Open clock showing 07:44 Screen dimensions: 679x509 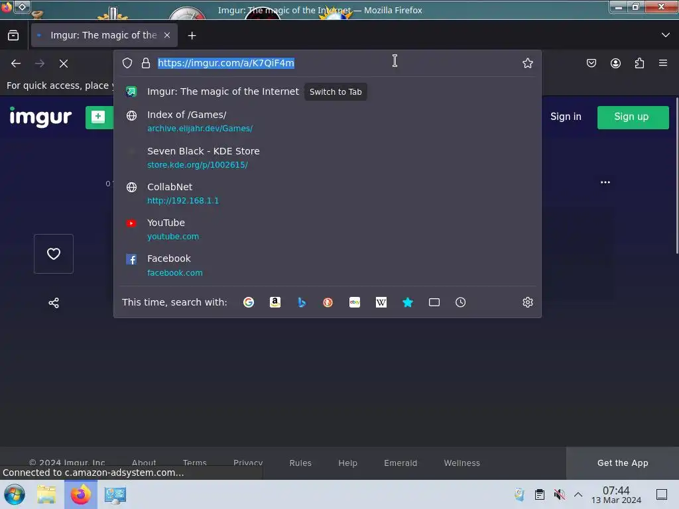[616, 494]
